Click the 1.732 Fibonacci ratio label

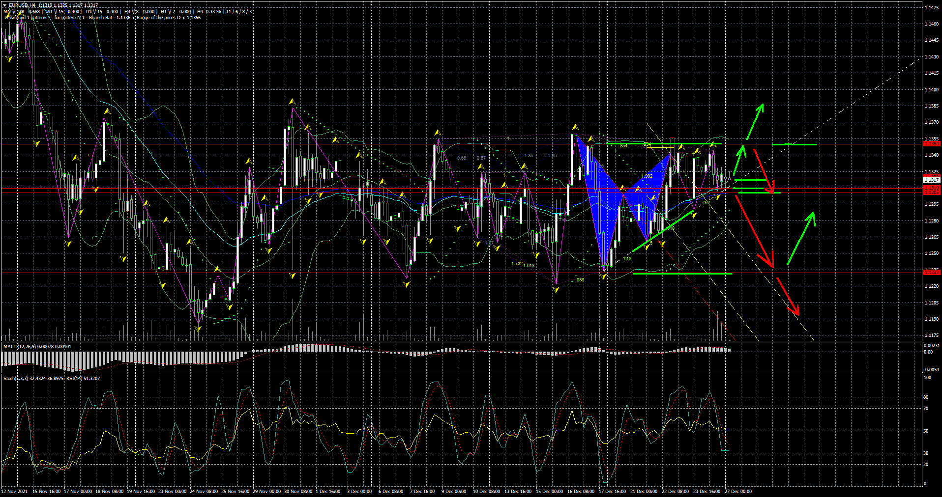pos(517,264)
